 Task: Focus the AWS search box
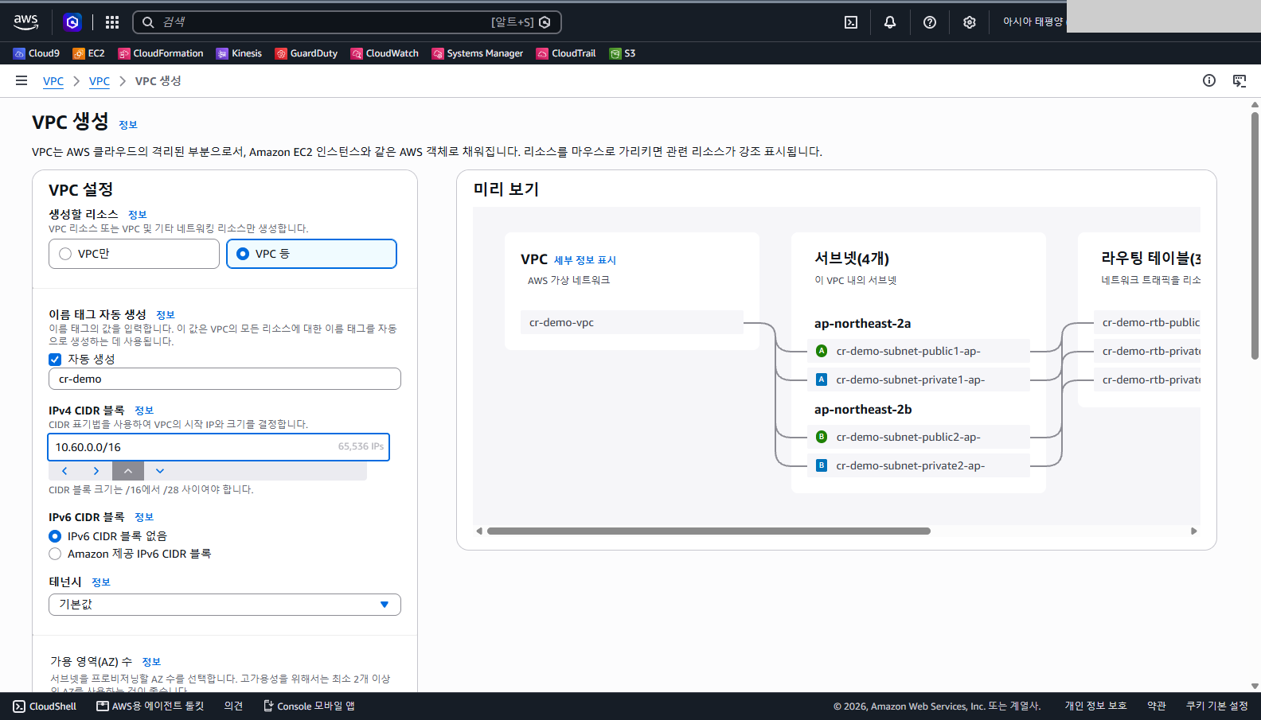[x=347, y=22]
